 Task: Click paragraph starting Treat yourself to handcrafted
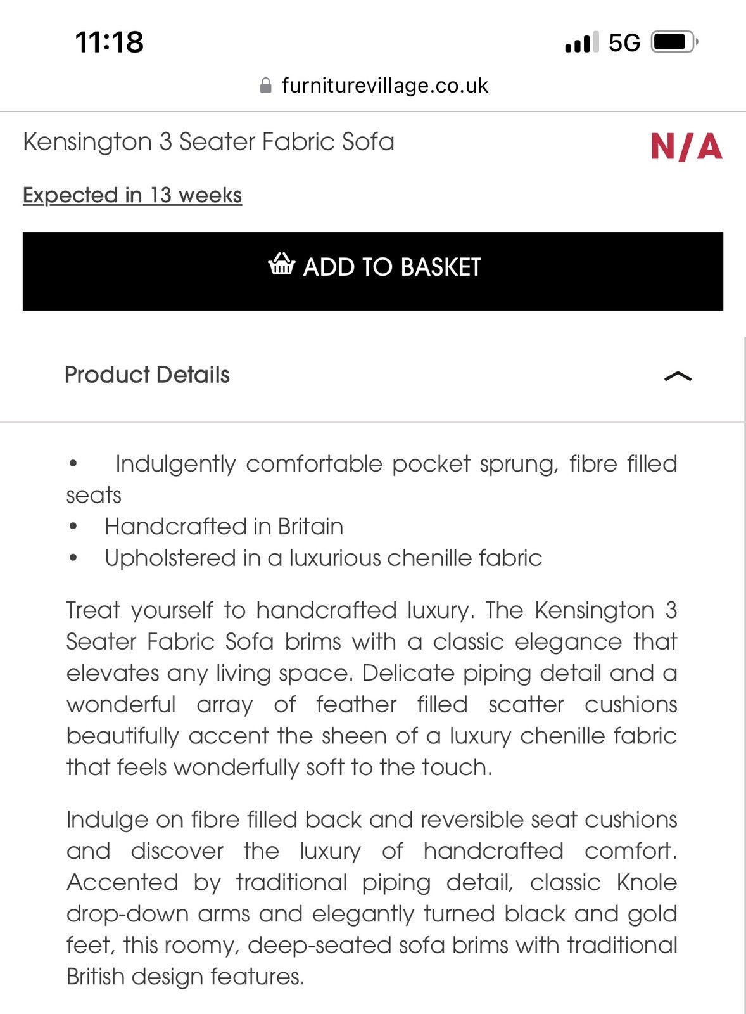(372, 688)
